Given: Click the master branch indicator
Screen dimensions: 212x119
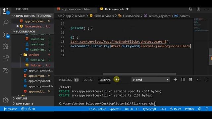Looking at the screenshot, I should click(x=11, y=109).
